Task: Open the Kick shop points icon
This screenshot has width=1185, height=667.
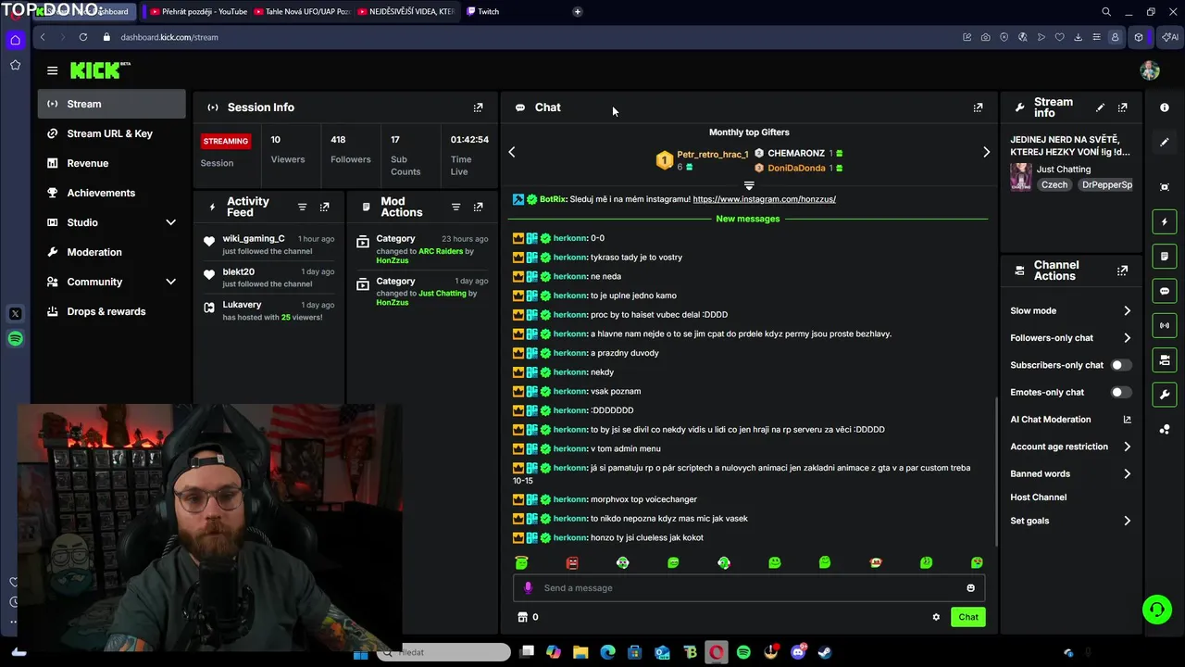Action: (x=522, y=617)
